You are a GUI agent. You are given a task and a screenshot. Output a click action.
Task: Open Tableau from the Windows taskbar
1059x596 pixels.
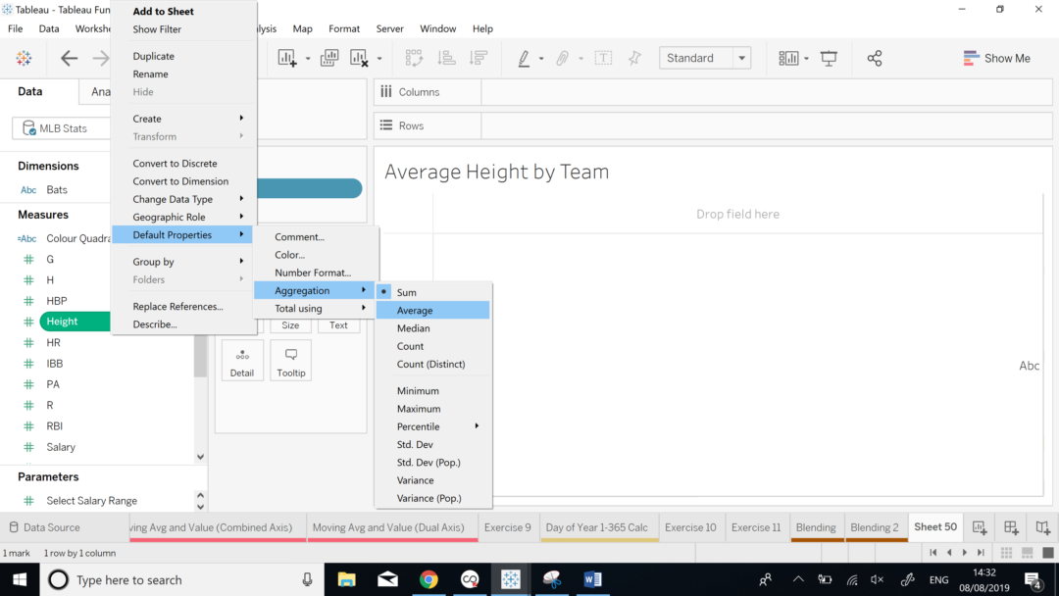point(511,578)
